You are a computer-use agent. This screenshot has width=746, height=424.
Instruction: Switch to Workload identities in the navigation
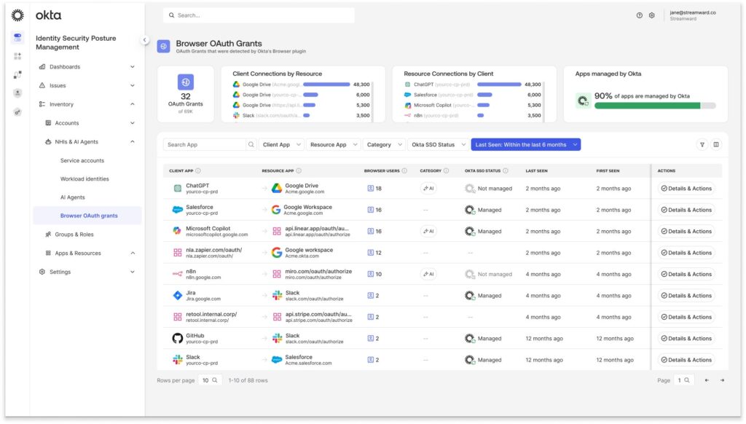coord(86,178)
